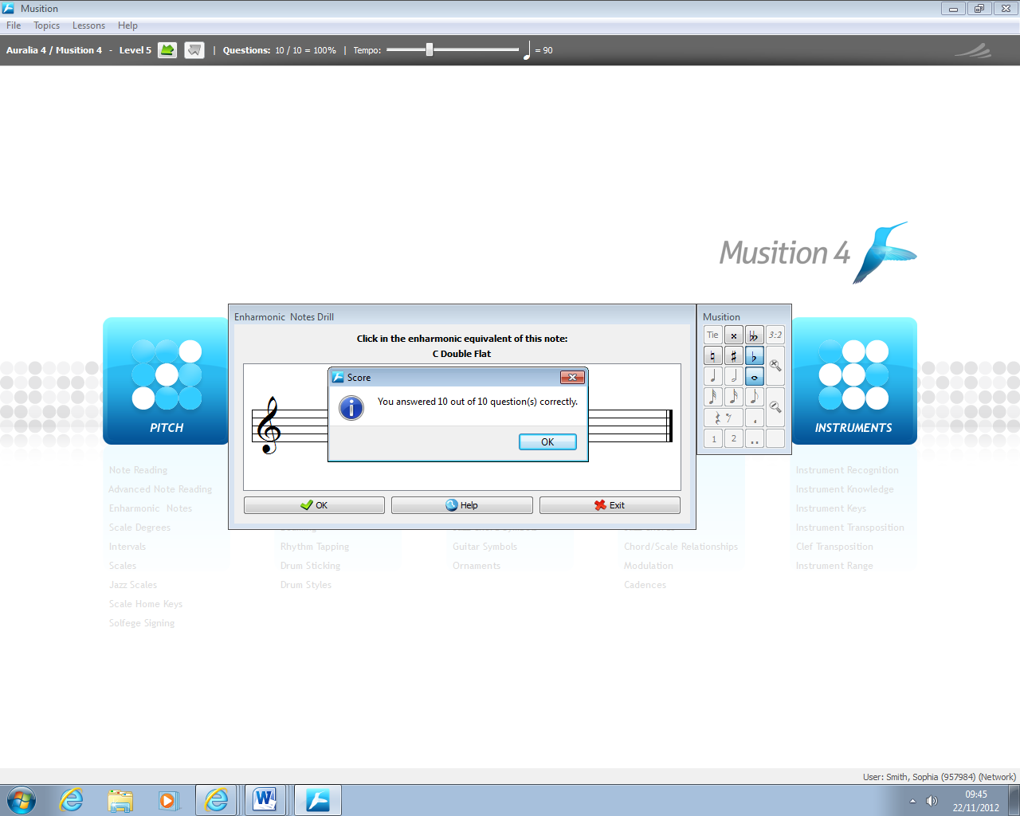
Task: Select the double flat accidental button
Action: (754, 335)
